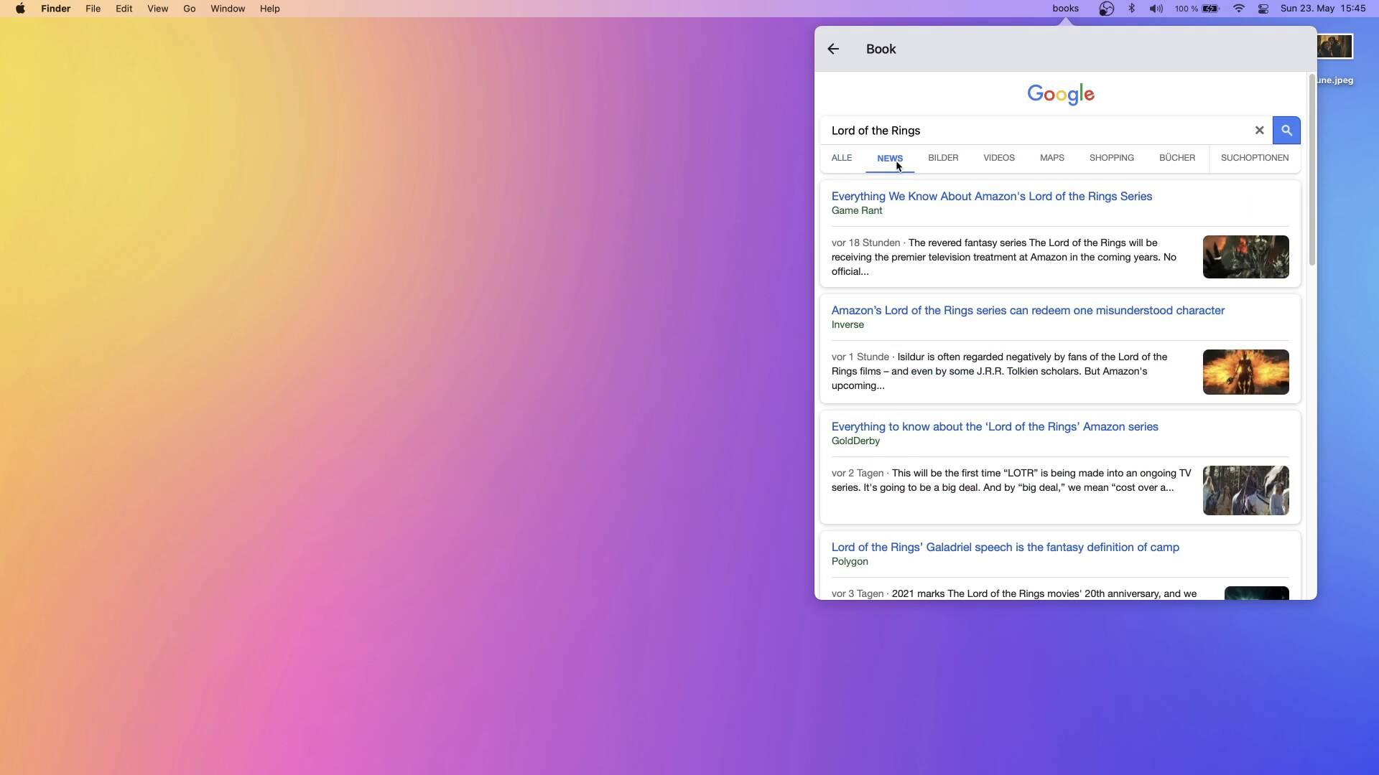Viewport: 1379px width, 775px height.
Task: Click the back arrow in Book panel
Action: pyautogui.click(x=833, y=49)
